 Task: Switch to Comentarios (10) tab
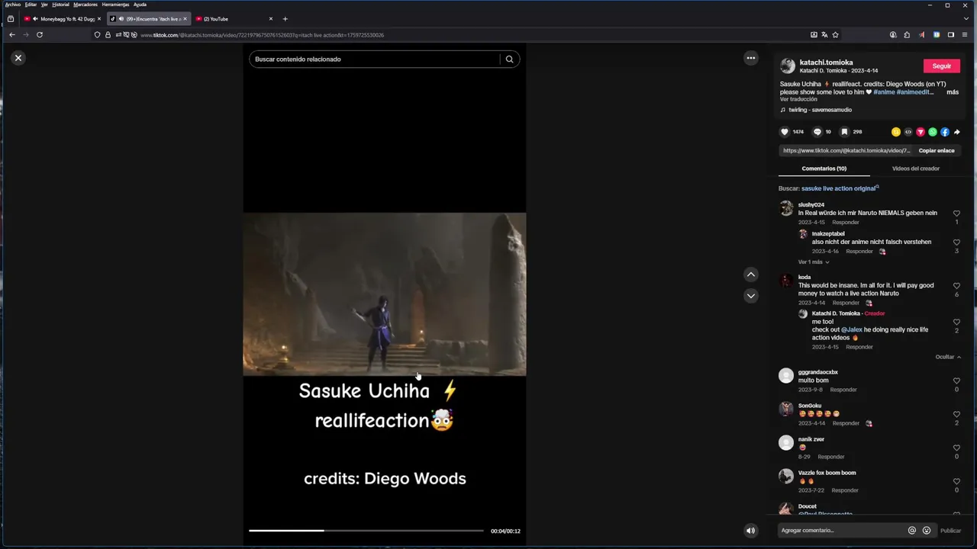click(x=824, y=169)
